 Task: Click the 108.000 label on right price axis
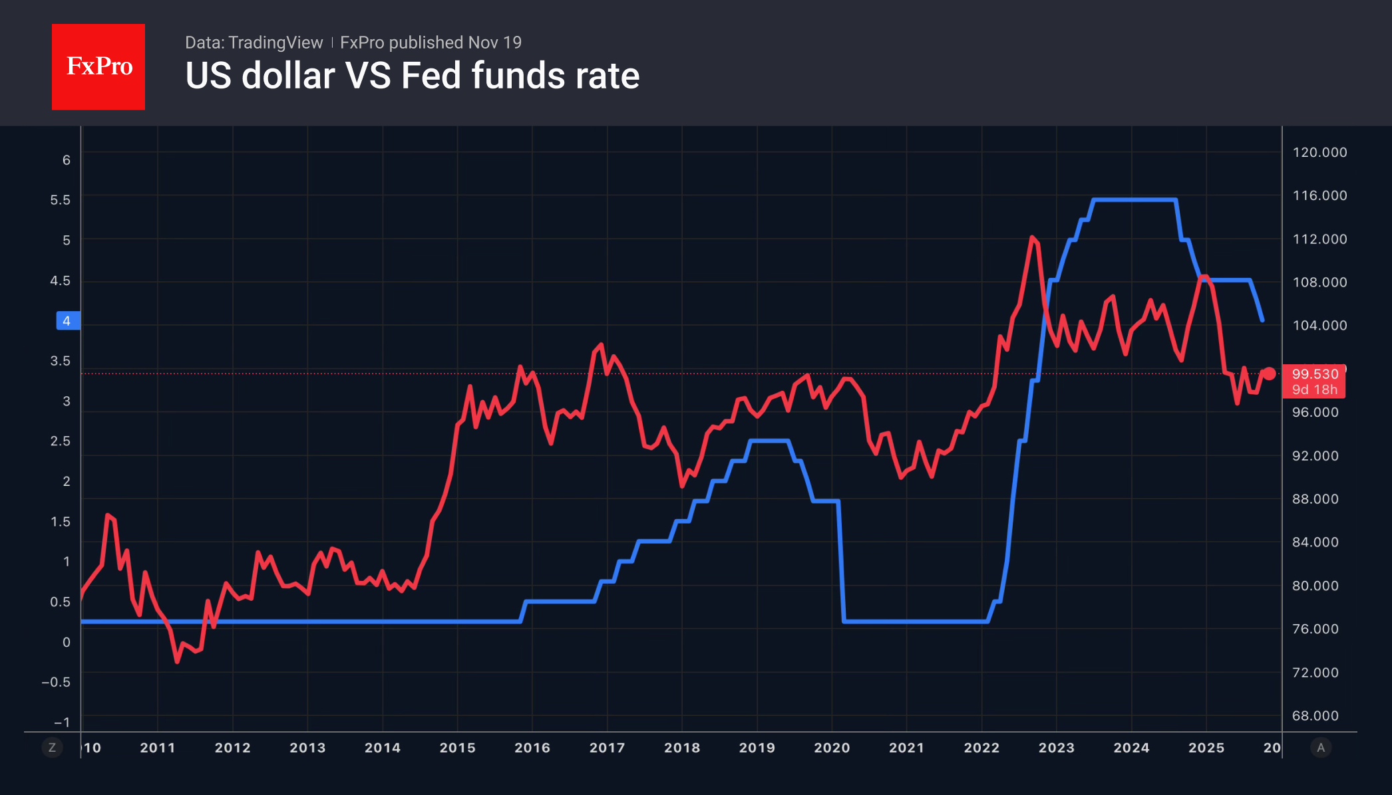[x=1319, y=282]
